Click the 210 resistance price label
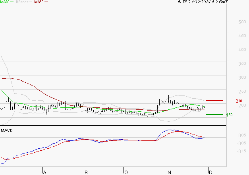This screenshot has width=249, height=175. 239,101
